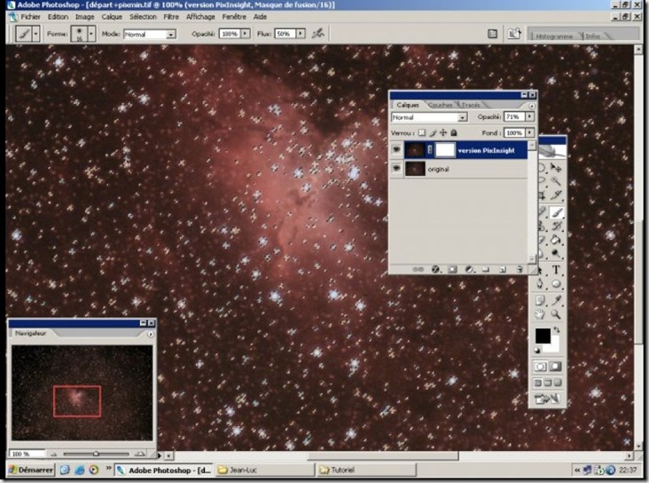Open the Tutoriel taskbar window
The image size is (649, 483).
(366, 470)
